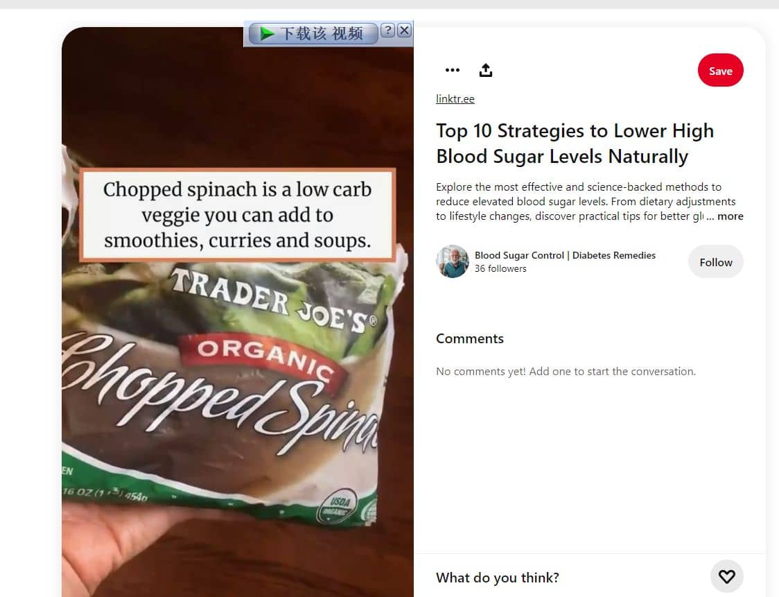Click the '36 followers' text
Viewport: 779px width, 597px height.
point(500,268)
